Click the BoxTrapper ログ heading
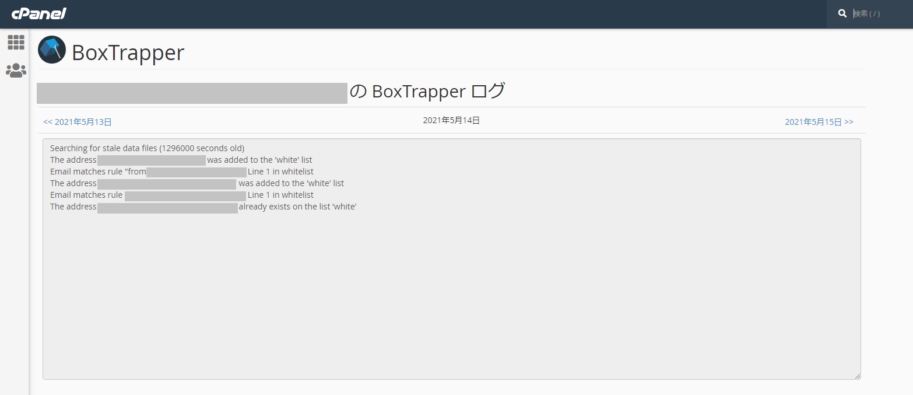The width and height of the screenshot is (913, 395). [x=427, y=92]
